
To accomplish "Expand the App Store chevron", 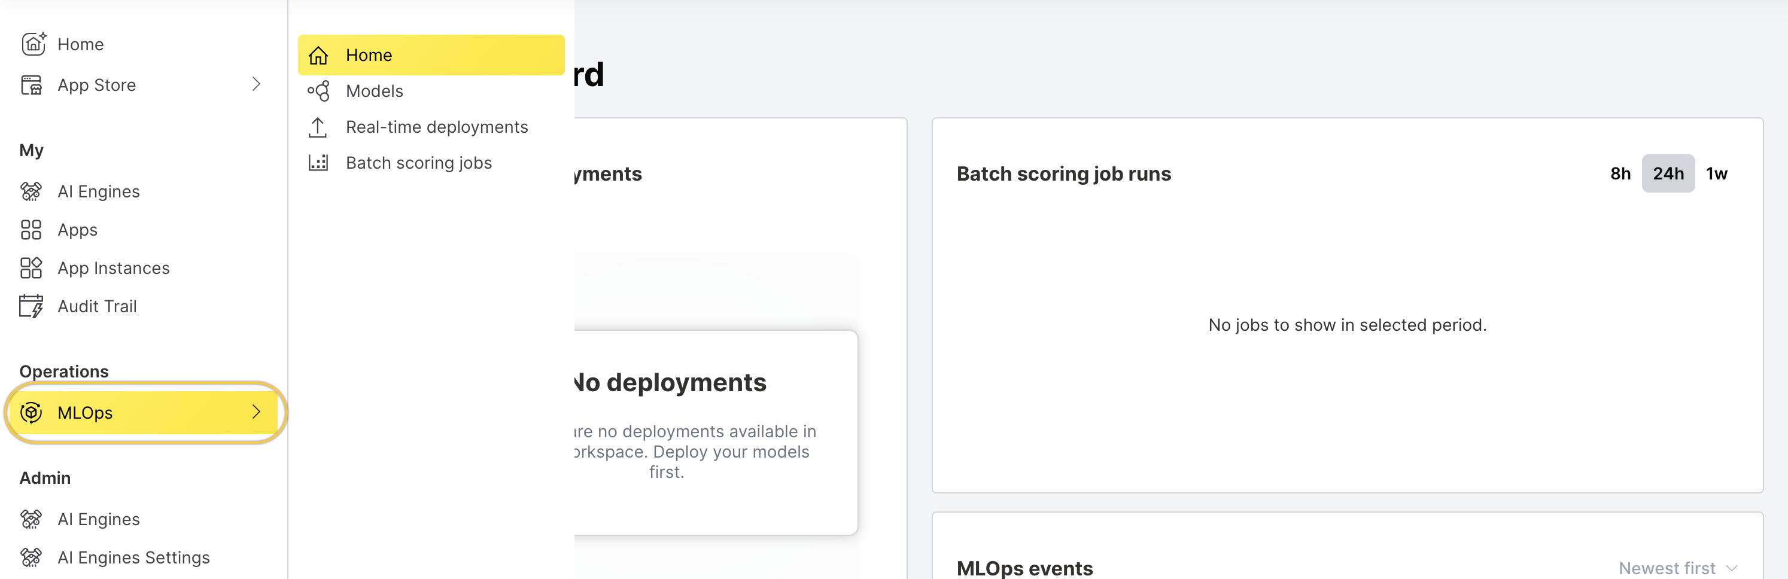I will coord(256,84).
